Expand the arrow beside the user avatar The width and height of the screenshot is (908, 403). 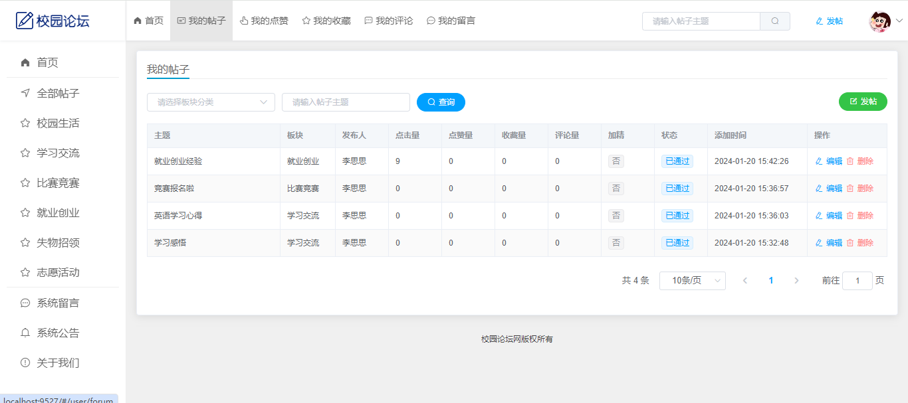tap(899, 21)
